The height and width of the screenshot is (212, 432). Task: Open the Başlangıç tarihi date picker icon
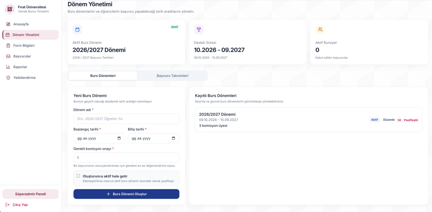[119, 138]
